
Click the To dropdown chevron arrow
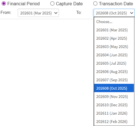click(x=132, y=13)
